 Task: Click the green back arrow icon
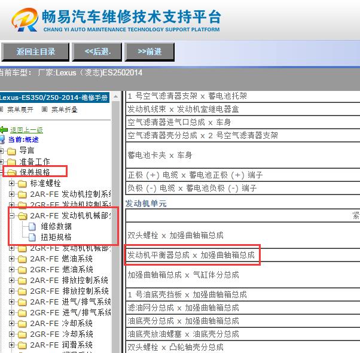coord(4,130)
